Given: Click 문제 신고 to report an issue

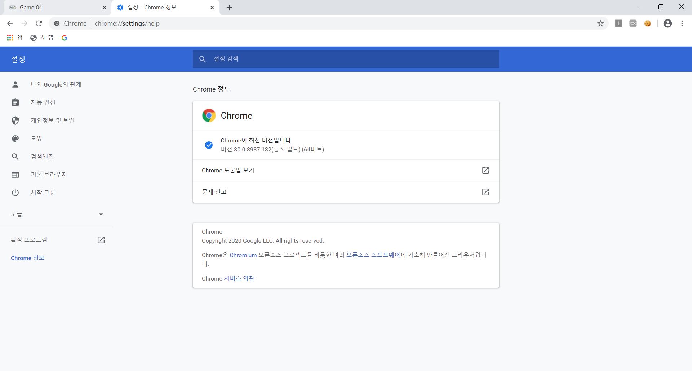Looking at the screenshot, I should 346,192.
